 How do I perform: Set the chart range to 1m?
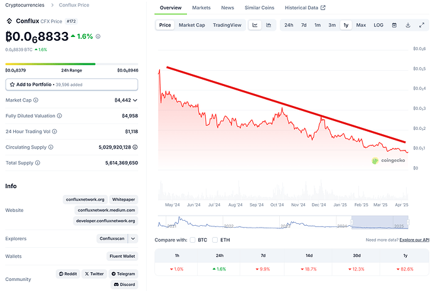click(x=318, y=25)
